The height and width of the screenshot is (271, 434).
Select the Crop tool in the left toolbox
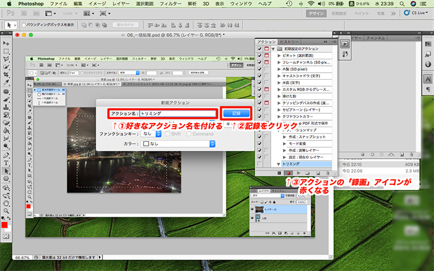6,75
